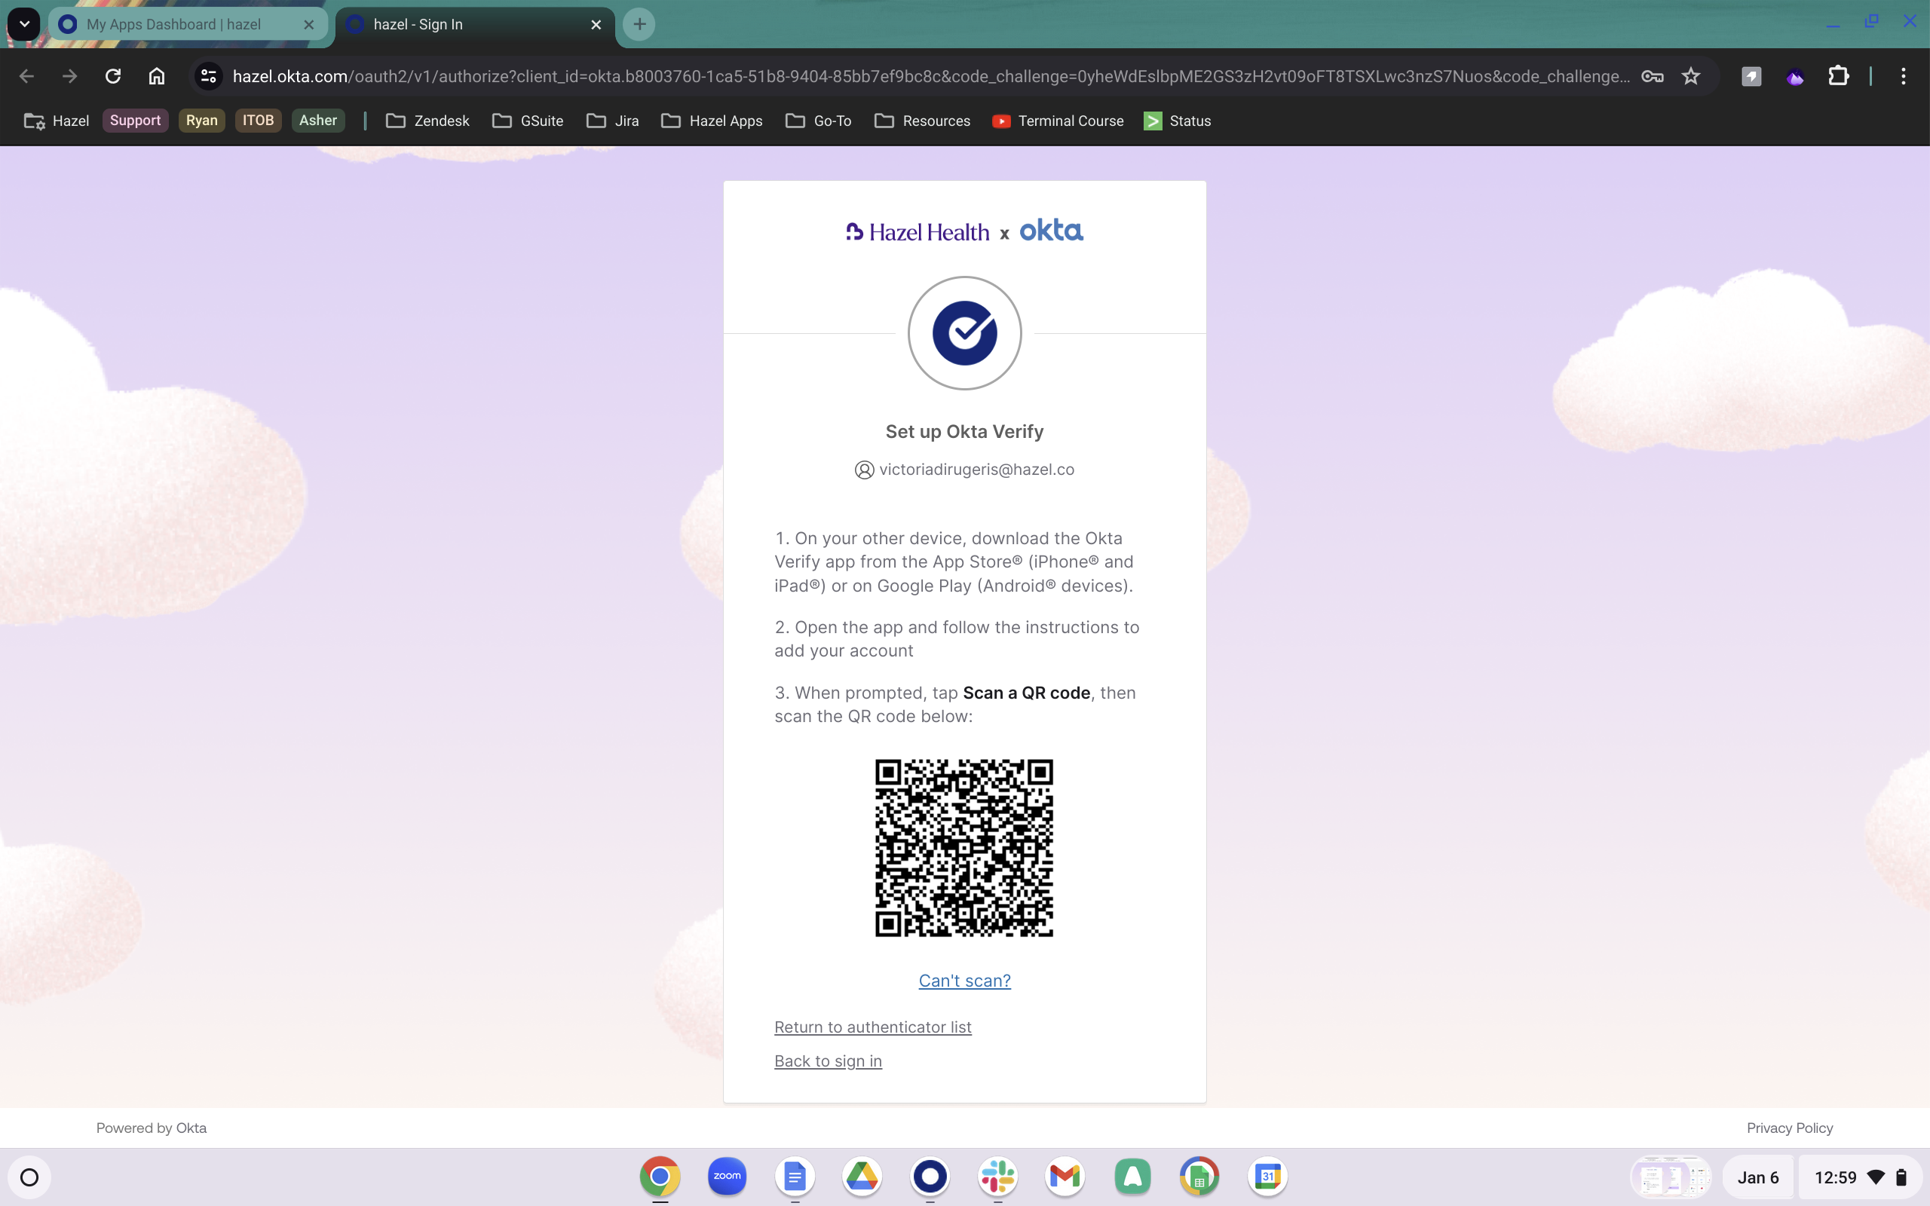Open the three-dot Chrome menu
This screenshot has height=1206, width=1930.
1903,76
